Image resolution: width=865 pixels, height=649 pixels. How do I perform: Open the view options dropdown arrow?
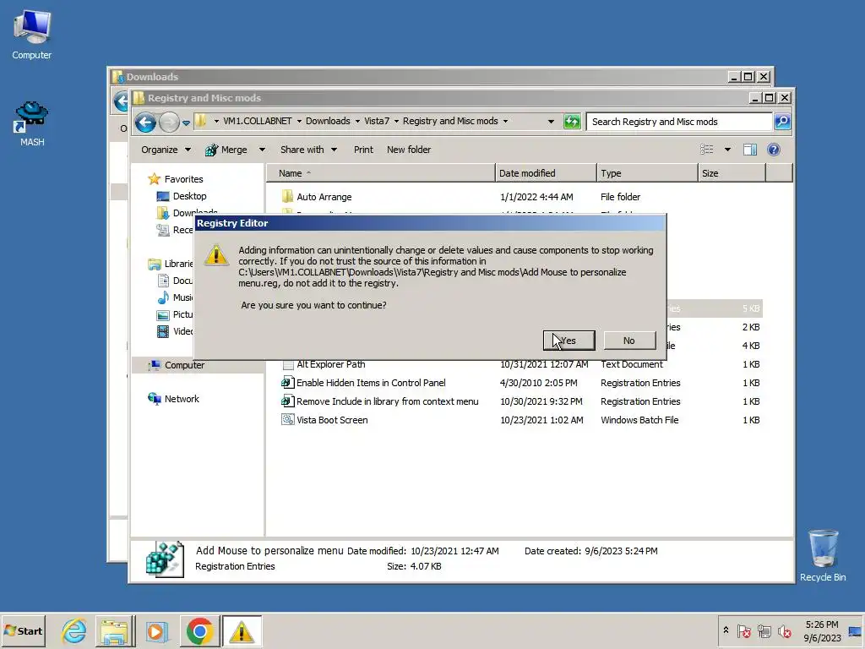(x=727, y=150)
